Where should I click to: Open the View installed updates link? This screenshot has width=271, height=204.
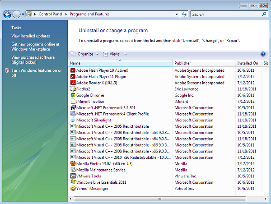[x=31, y=36]
